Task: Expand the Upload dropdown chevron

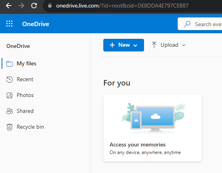Action: coord(184,45)
